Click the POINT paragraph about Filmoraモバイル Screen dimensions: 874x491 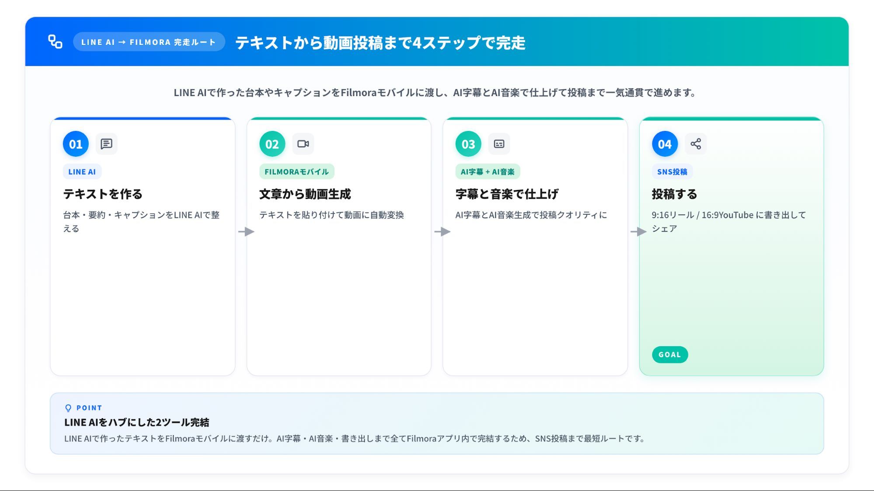pos(355,438)
